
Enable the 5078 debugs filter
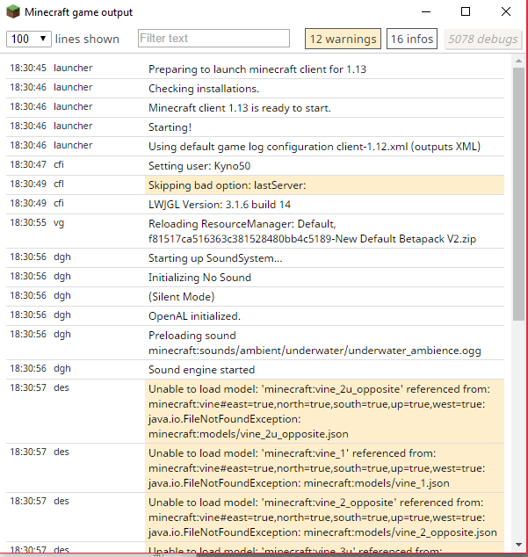point(483,39)
